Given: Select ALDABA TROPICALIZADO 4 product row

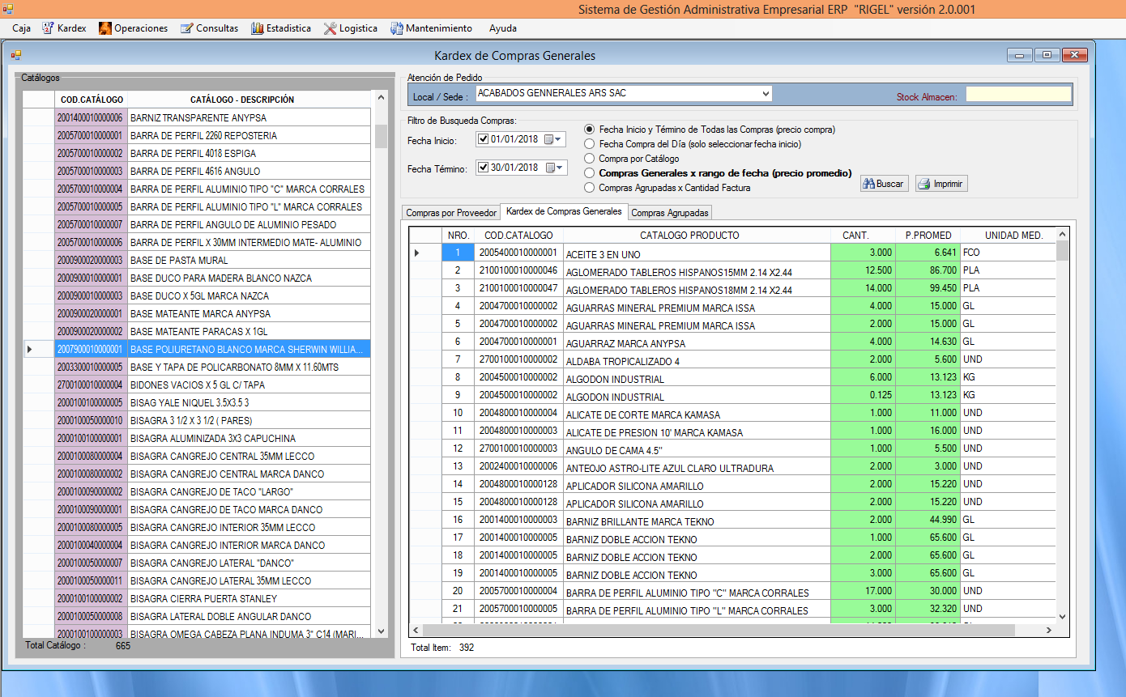Looking at the screenshot, I should 733,359.
